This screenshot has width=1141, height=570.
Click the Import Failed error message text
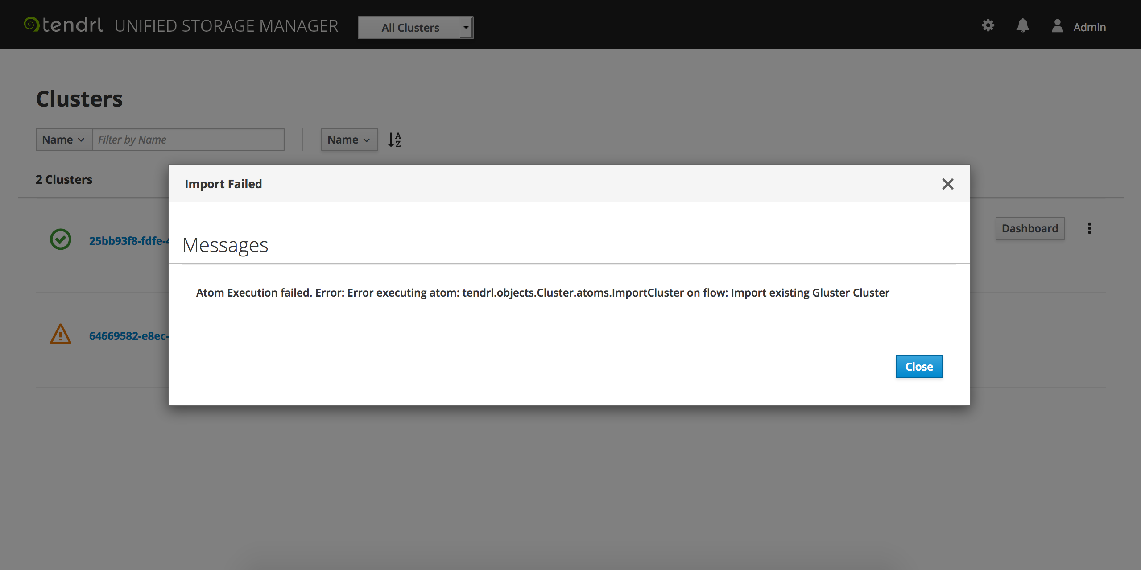tap(542, 293)
